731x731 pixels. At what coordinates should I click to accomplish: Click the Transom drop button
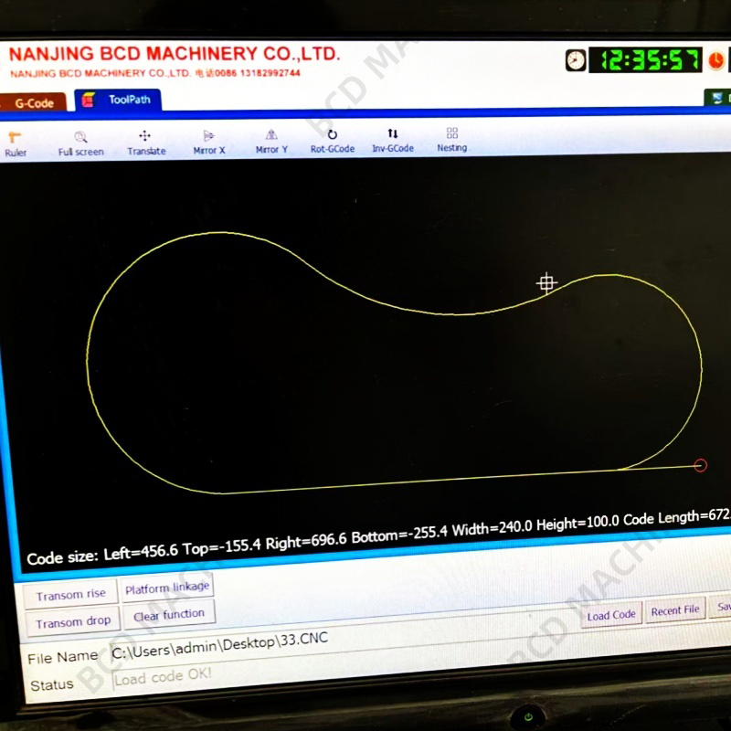pos(73,622)
